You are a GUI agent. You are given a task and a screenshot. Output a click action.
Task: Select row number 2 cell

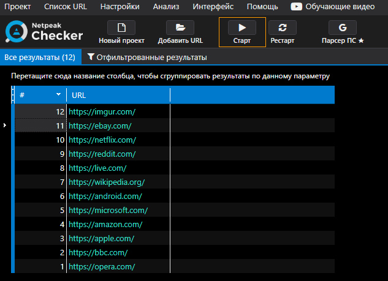click(40, 252)
